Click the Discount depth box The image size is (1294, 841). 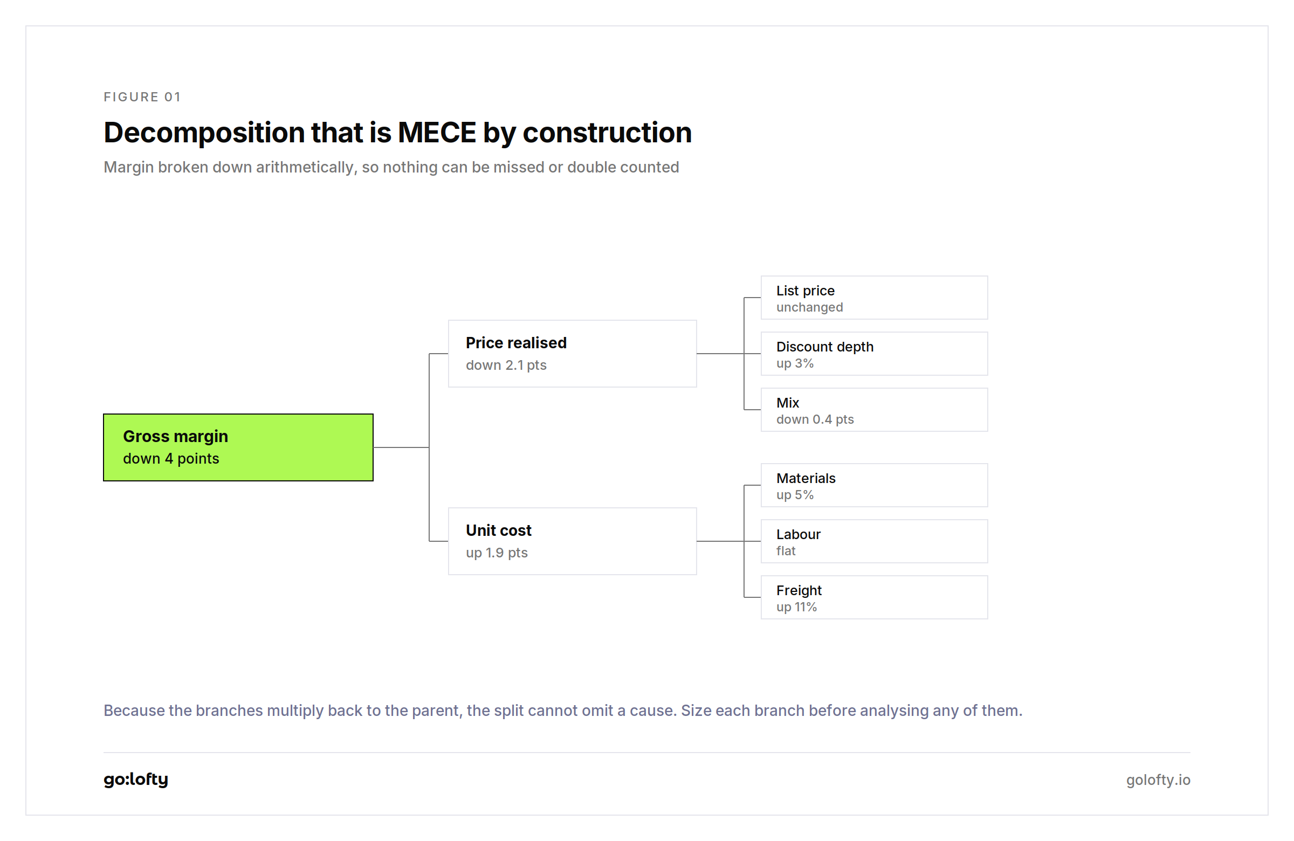pos(874,353)
